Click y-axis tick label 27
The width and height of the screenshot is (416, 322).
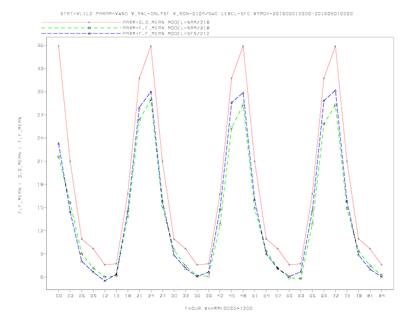[40, 115]
